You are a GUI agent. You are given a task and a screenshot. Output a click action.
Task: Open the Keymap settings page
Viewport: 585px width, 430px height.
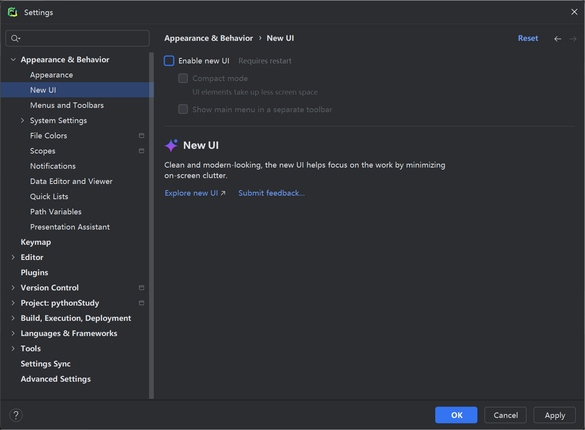pyautogui.click(x=36, y=242)
